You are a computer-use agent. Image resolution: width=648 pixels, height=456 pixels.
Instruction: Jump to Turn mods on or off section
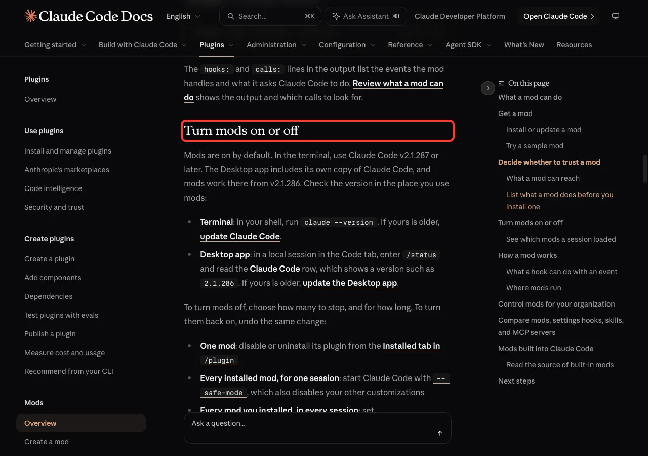point(531,223)
